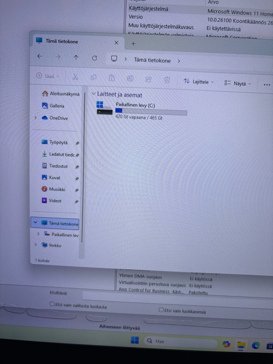Click the C: drive capacity bar
The image size is (273, 364).
(151, 111)
